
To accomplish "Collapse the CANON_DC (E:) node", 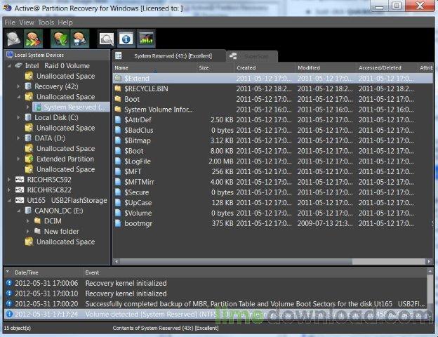I will click(x=18, y=211).
